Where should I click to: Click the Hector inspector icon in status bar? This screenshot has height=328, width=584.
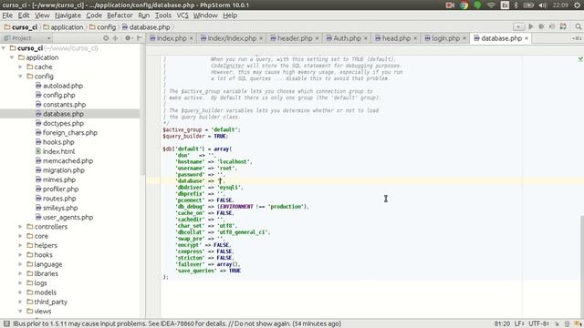tap(567, 324)
